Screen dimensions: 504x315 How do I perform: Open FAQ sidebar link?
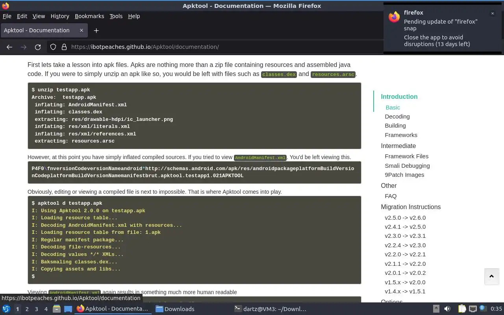391,196
